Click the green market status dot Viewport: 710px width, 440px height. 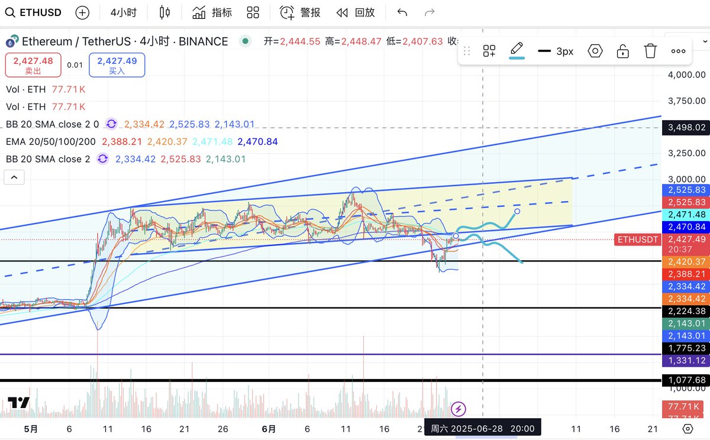point(244,41)
